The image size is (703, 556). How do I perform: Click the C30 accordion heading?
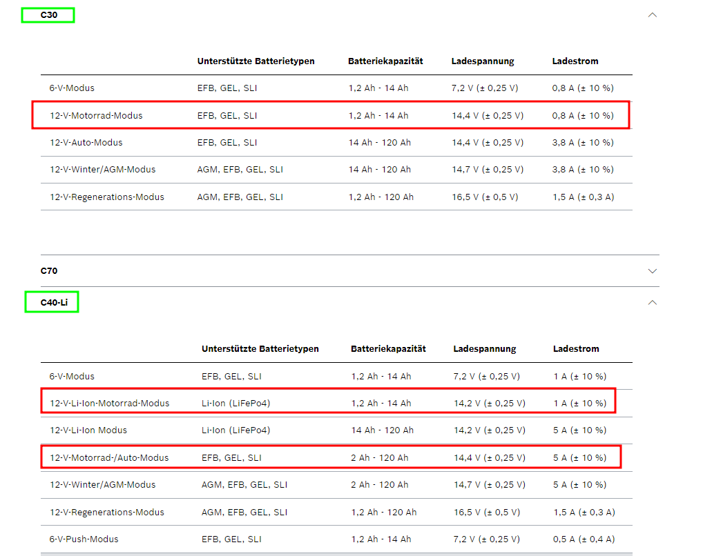tap(49, 14)
